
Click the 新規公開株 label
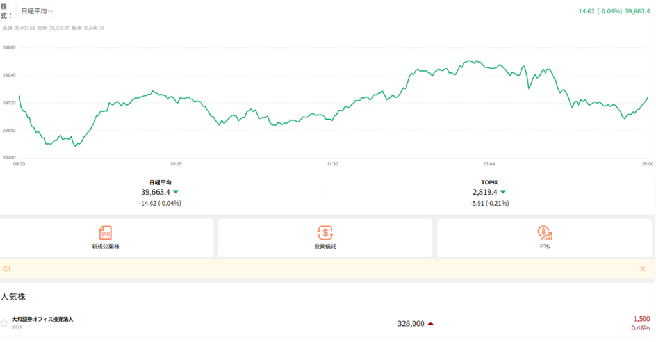point(106,247)
